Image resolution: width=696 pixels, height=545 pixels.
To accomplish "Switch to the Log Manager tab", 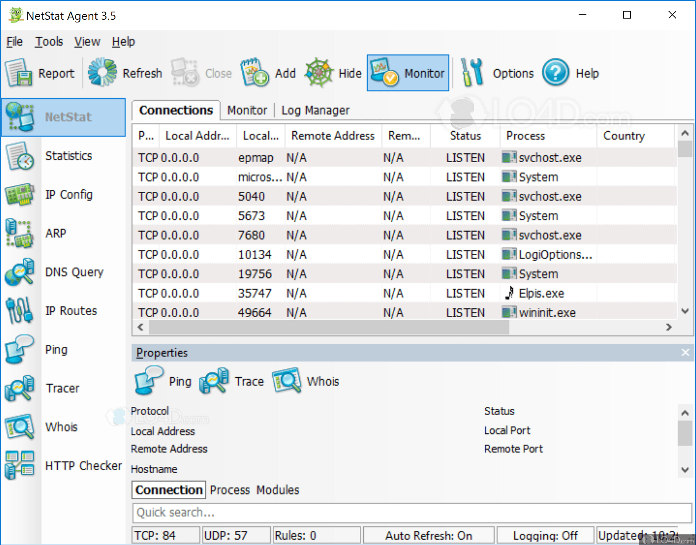I will click(x=315, y=110).
